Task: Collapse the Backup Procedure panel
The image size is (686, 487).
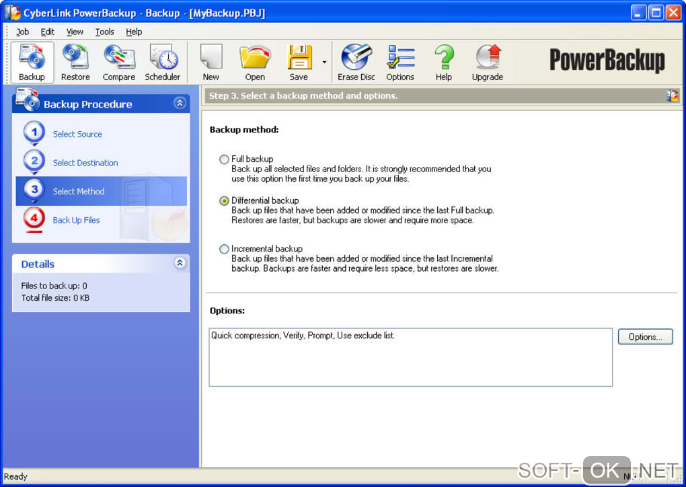Action: [x=180, y=104]
